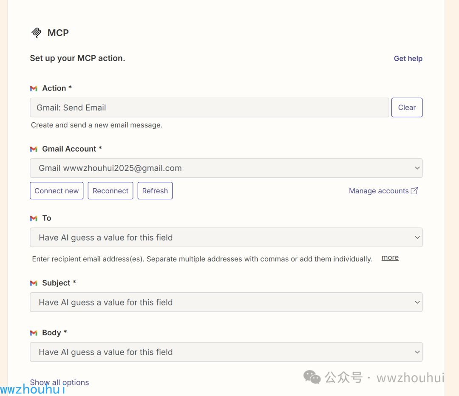
Task: Follow the Manage accounts link
Action: pyautogui.click(x=379, y=191)
